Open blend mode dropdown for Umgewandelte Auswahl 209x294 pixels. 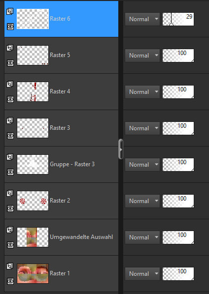pos(142,237)
